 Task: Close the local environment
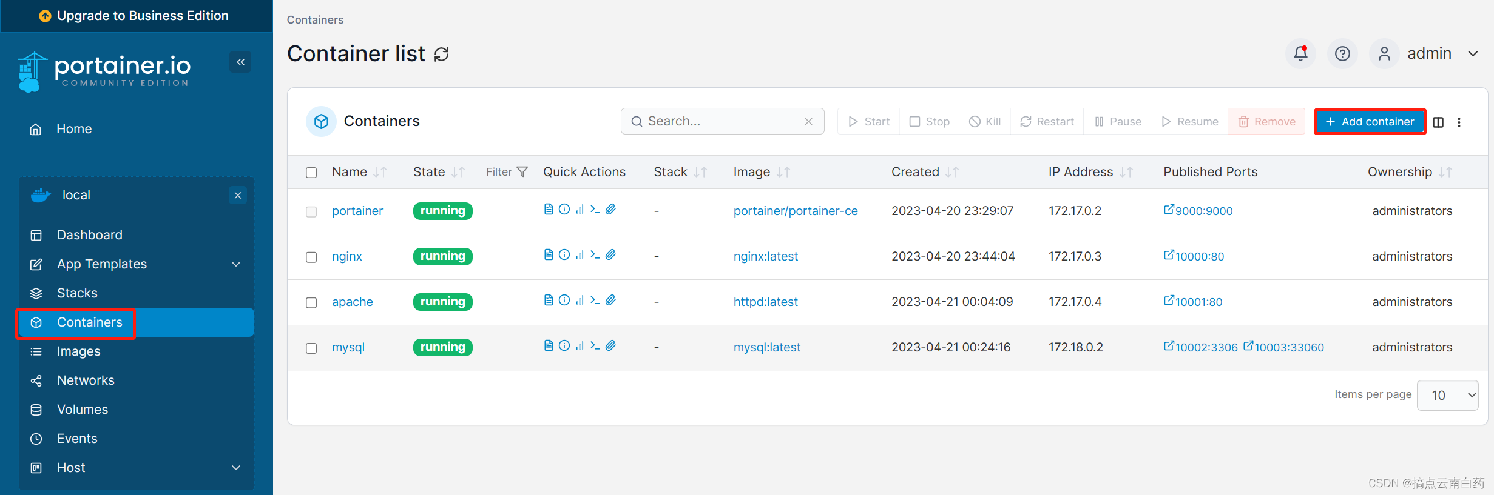pos(238,195)
